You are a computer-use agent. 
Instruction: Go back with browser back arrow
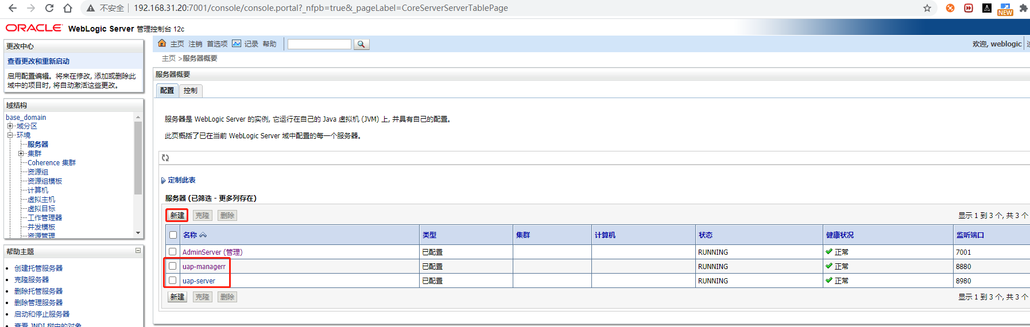pyautogui.click(x=13, y=8)
